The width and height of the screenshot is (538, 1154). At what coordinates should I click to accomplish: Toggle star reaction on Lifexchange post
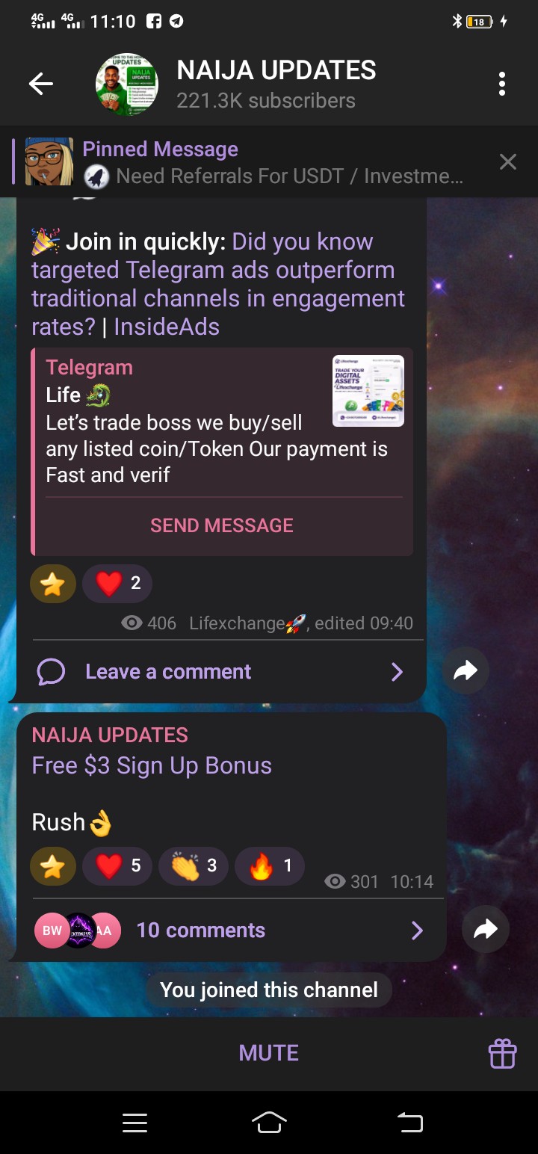click(53, 583)
